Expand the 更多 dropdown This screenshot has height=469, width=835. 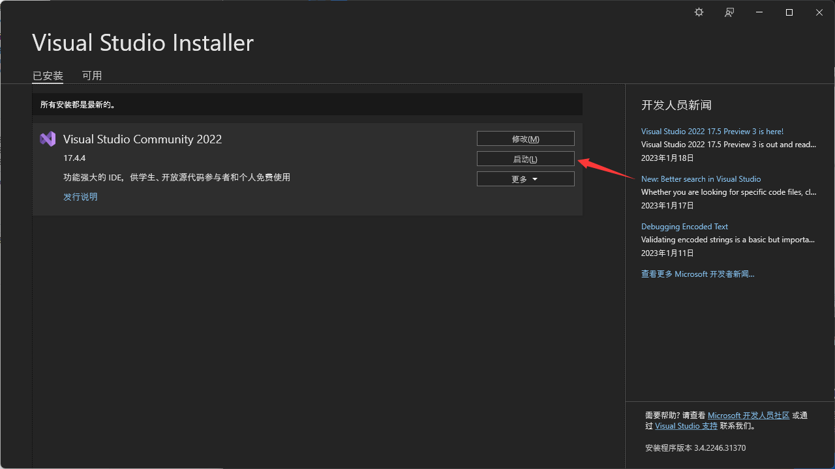[526, 179]
